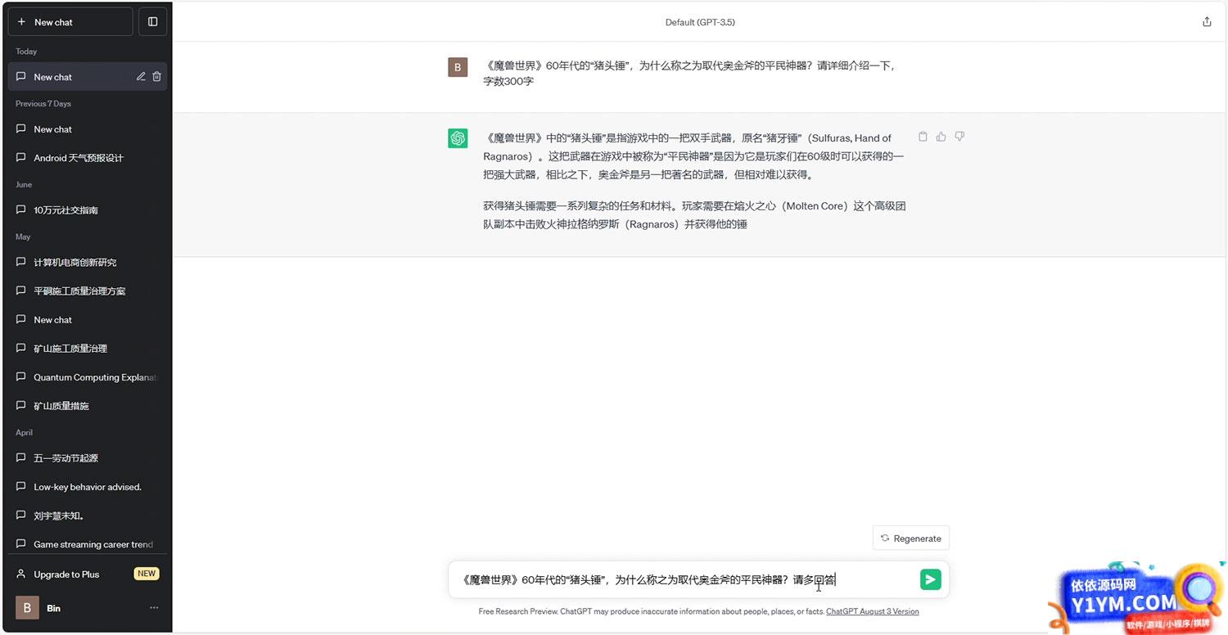Copy the response with the clipboard icon
This screenshot has height=635, width=1228.
(x=923, y=137)
